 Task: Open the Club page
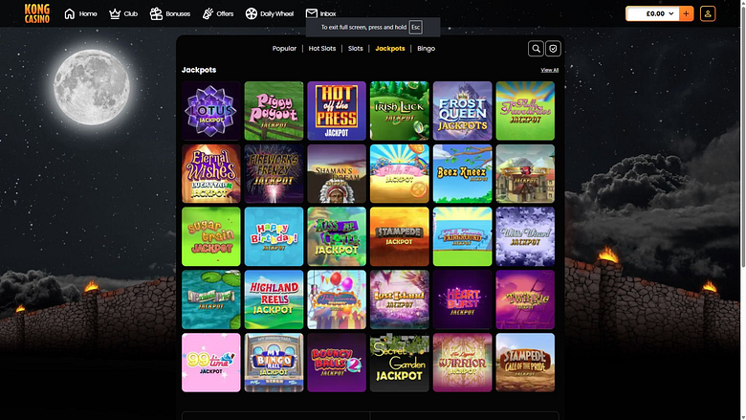tap(123, 13)
